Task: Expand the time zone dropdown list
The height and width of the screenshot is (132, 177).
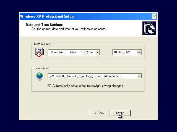Action: click(x=139, y=76)
